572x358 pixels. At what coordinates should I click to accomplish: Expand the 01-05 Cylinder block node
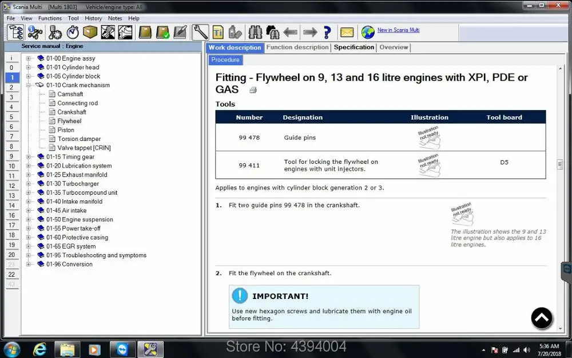28,76
